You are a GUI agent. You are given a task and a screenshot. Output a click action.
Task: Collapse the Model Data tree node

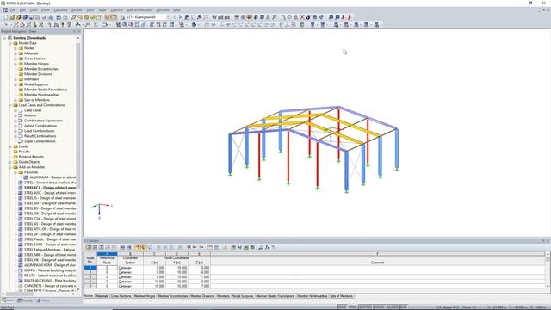[10, 43]
